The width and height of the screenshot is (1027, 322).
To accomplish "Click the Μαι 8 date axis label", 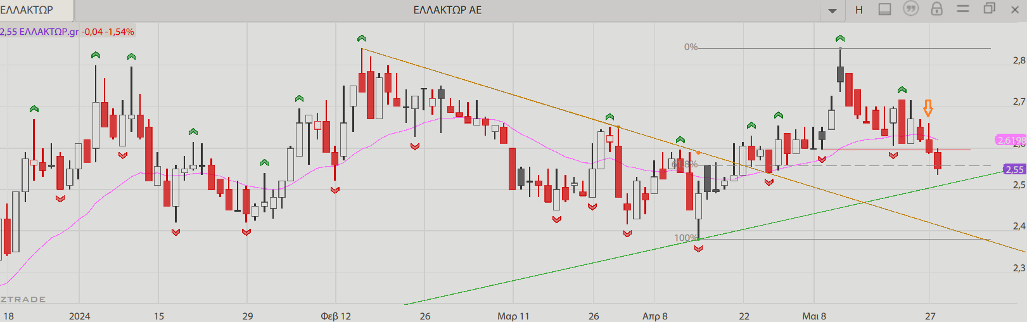I will pos(814,316).
